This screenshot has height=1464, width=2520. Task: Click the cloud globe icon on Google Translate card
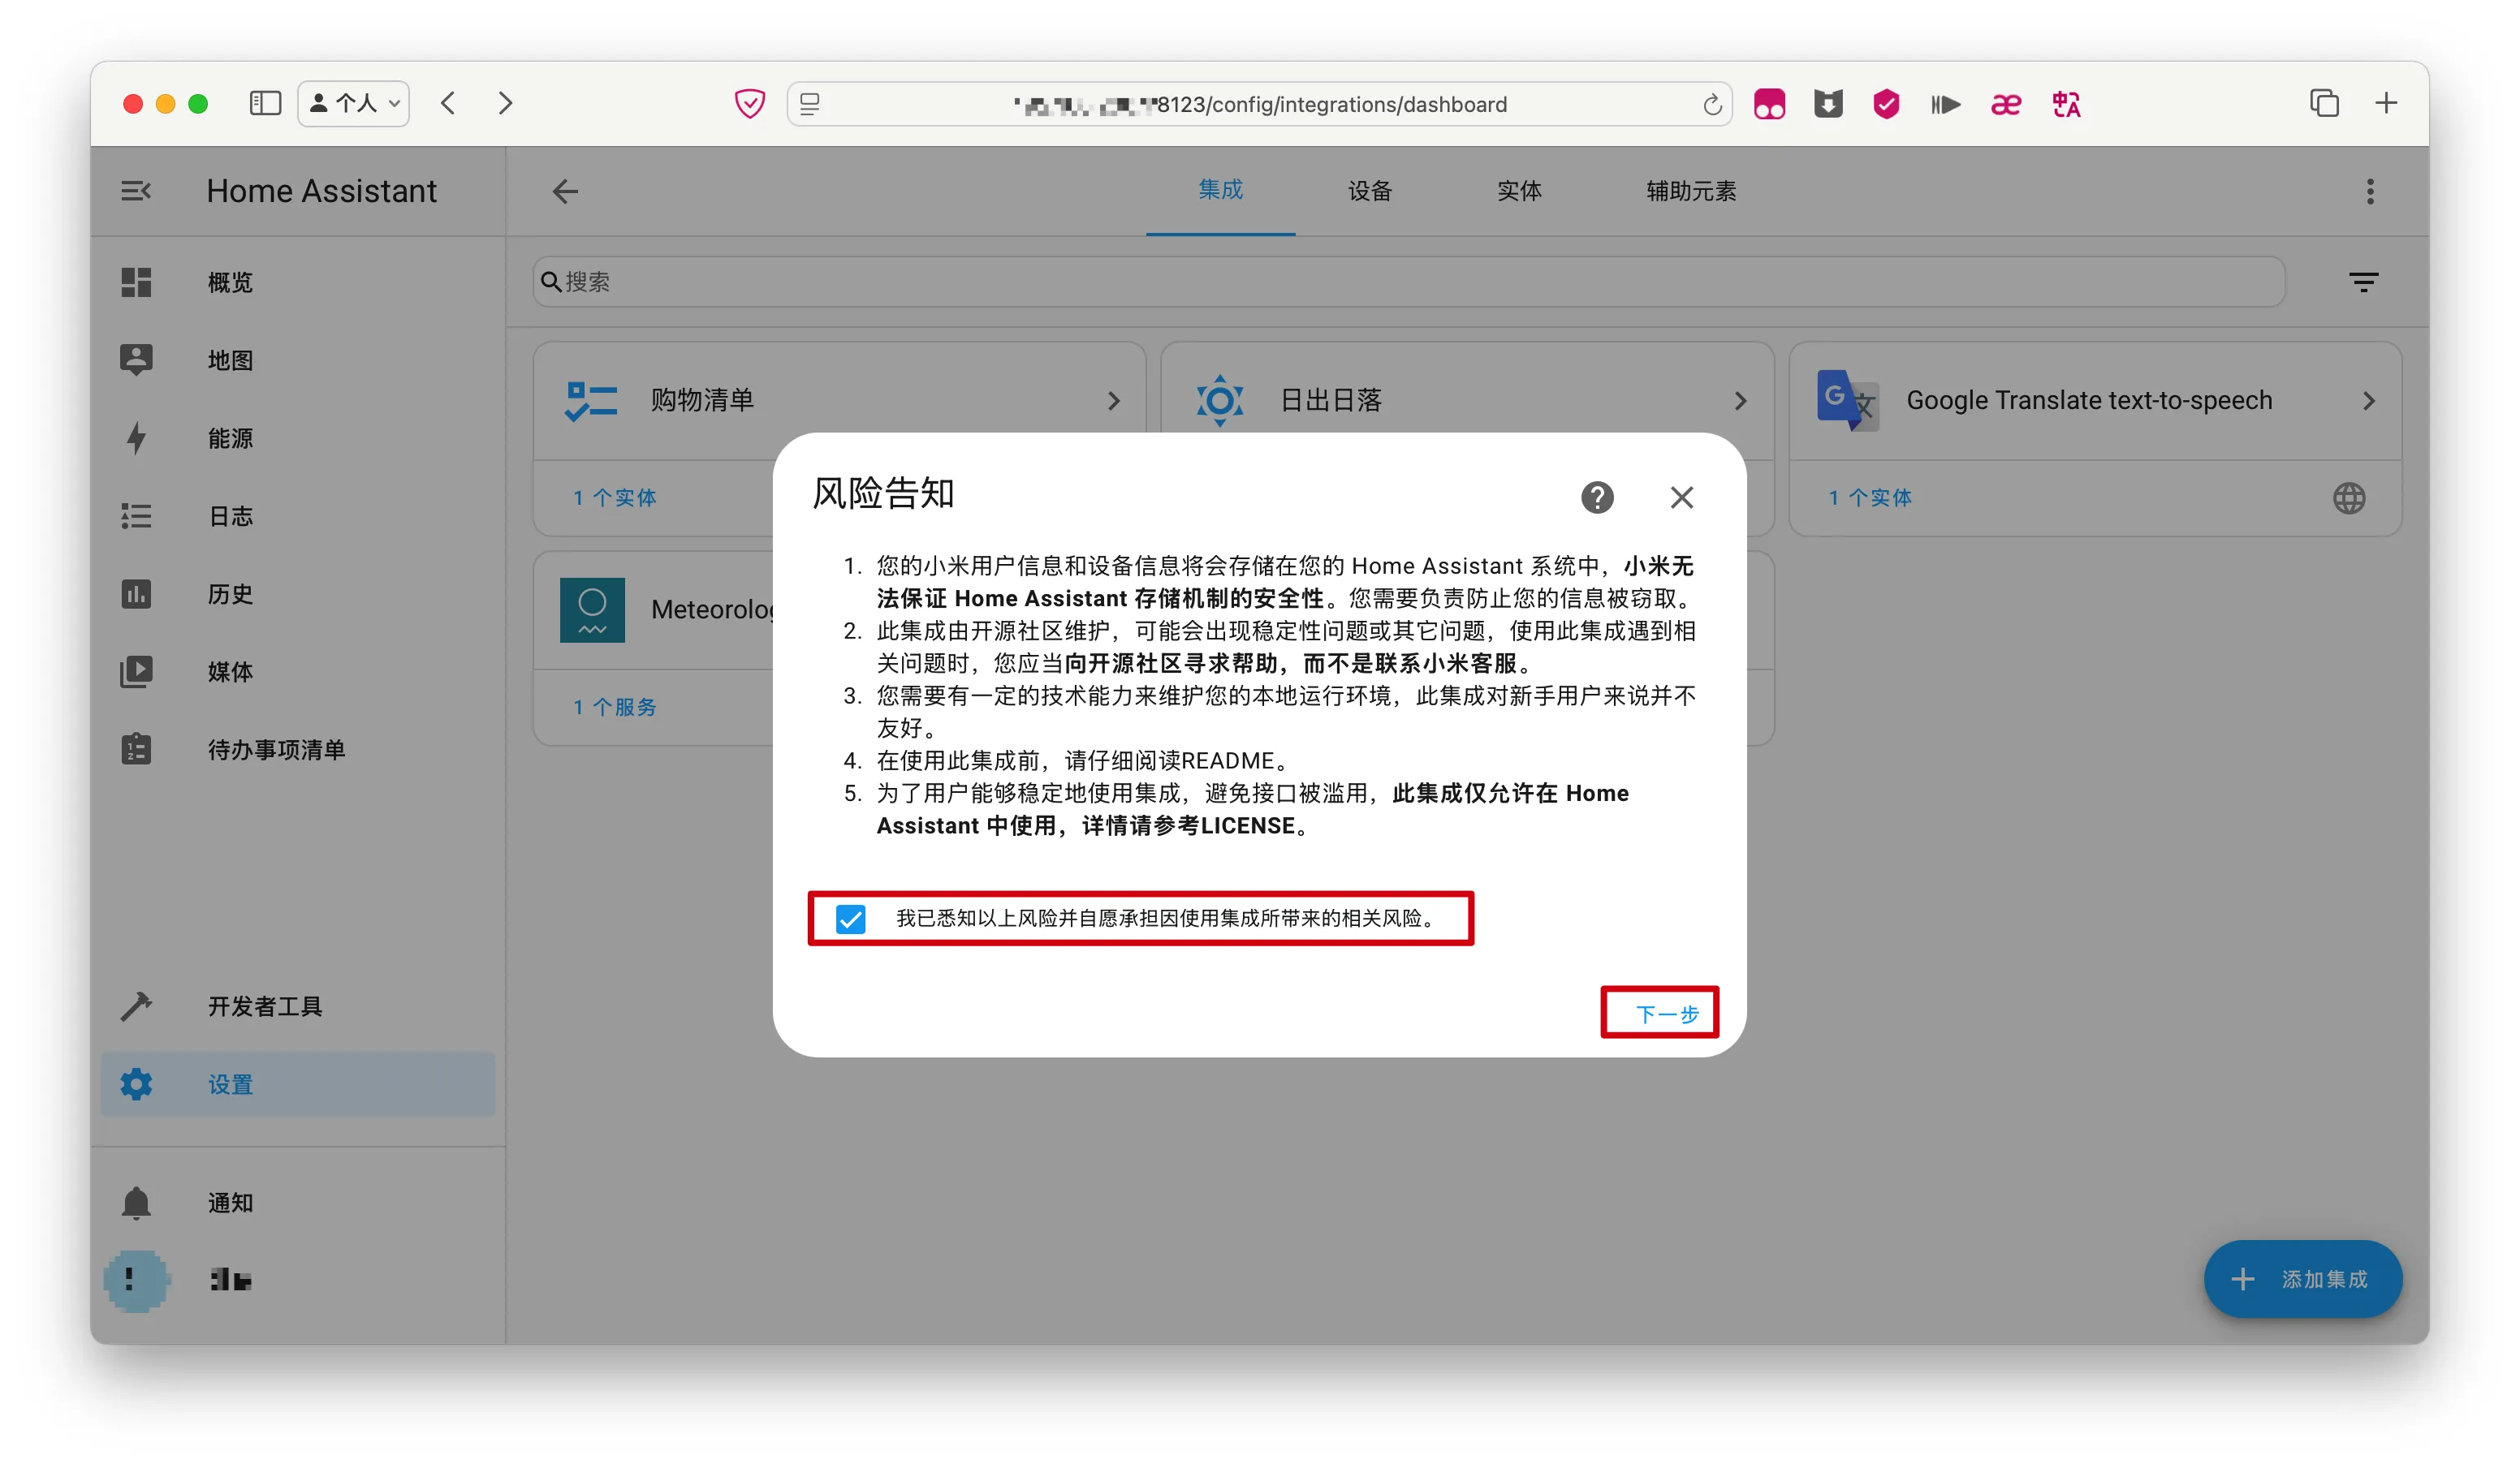point(2348,497)
